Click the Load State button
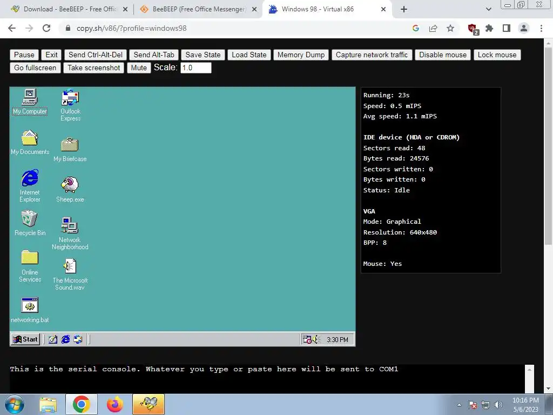Viewport: 553px width, 415px height. pyautogui.click(x=249, y=55)
